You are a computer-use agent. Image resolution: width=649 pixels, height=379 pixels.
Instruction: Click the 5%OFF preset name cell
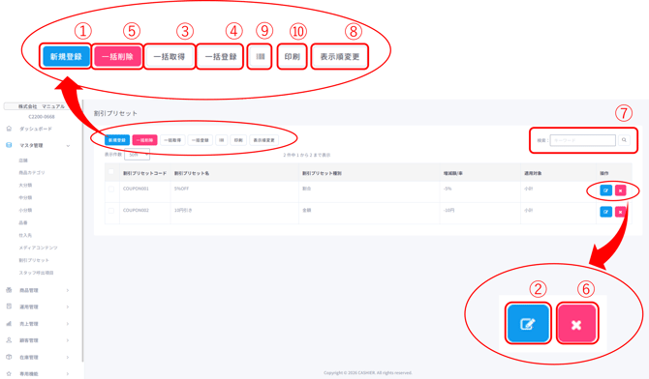coord(182,189)
